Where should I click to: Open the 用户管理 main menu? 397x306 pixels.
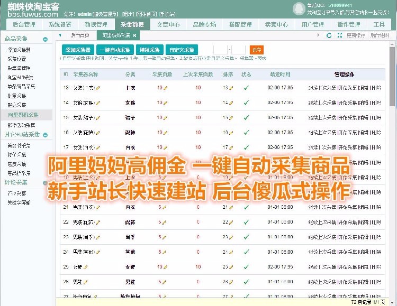pos(312,24)
